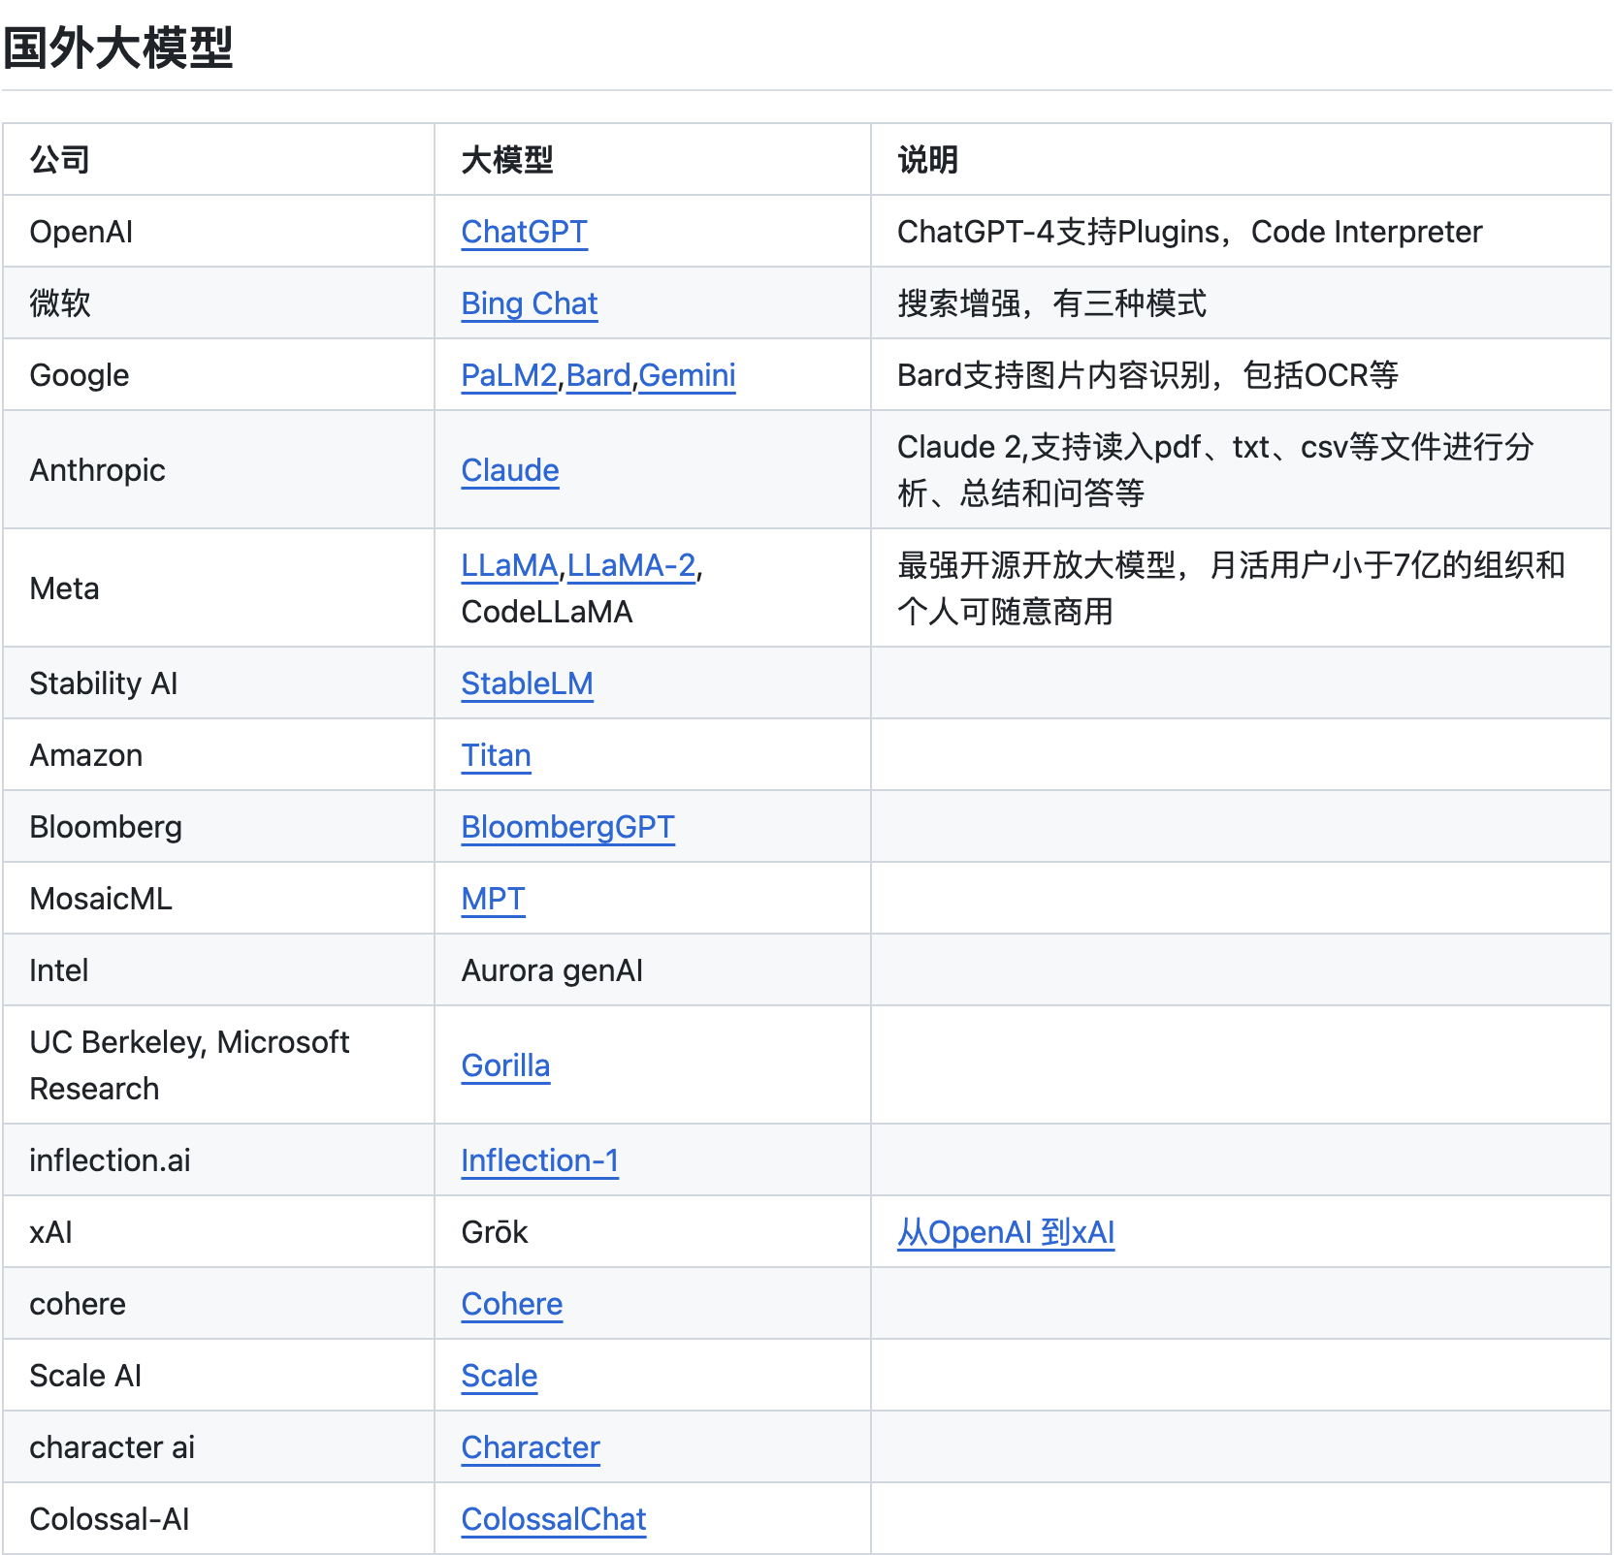Follow the Cohere link

pos(511,1304)
